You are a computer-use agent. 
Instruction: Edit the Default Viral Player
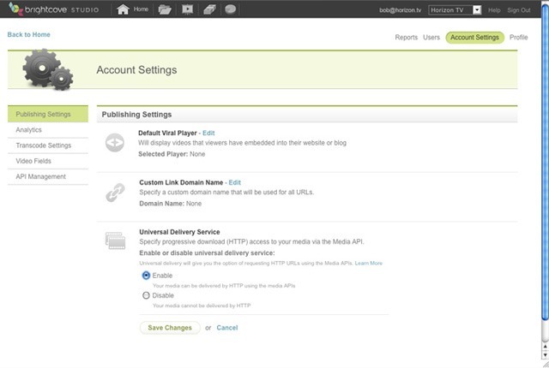[208, 133]
